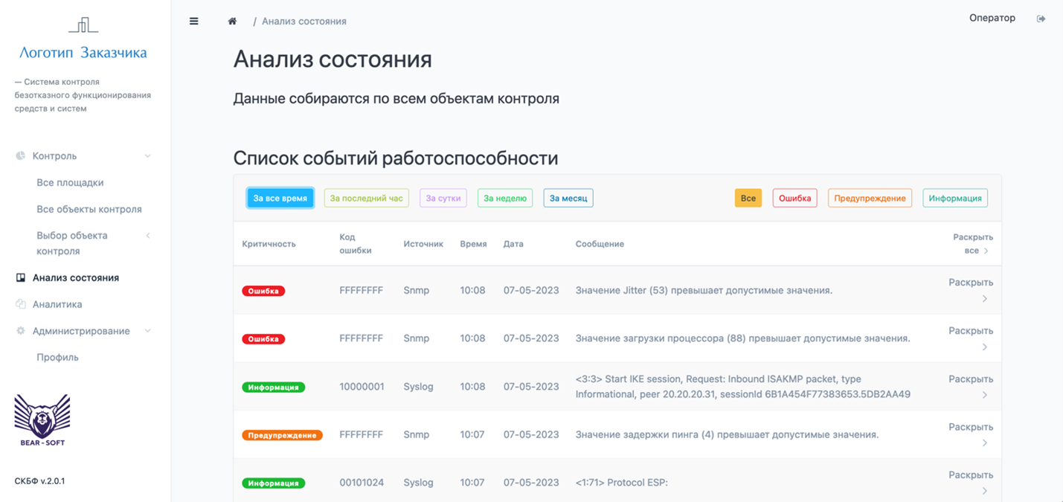1063x502 pixels.
Task: Activate the Информация severity filter
Action: [955, 198]
